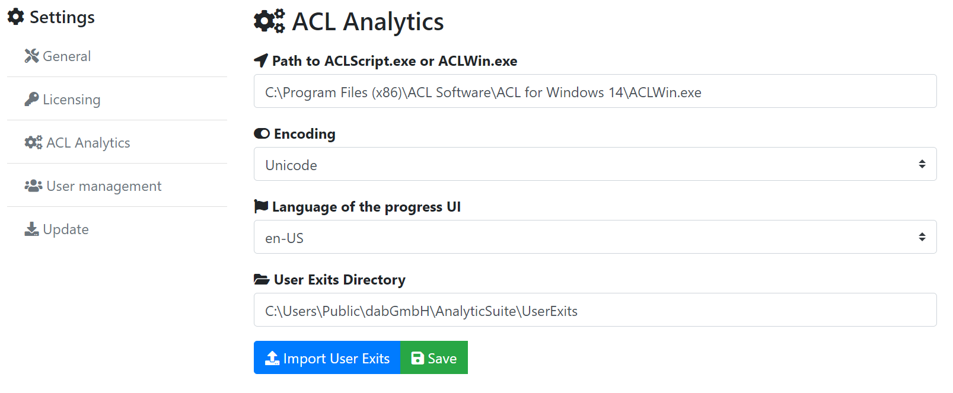Click the Settings gear icon

click(16, 17)
